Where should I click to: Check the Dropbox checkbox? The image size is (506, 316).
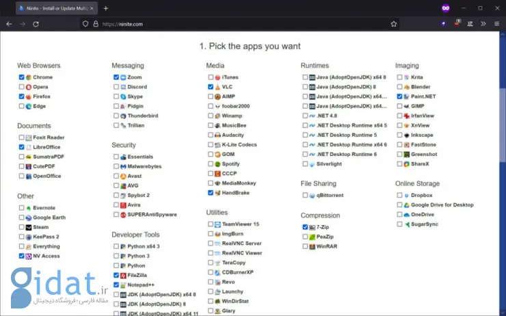[399, 196]
